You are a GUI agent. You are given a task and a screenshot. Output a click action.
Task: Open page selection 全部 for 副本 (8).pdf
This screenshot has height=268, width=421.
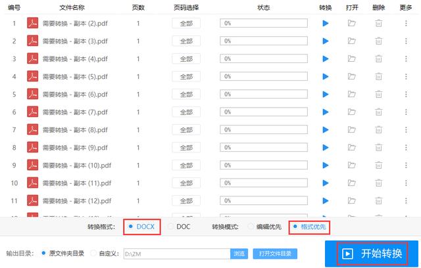[x=186, y=129]
